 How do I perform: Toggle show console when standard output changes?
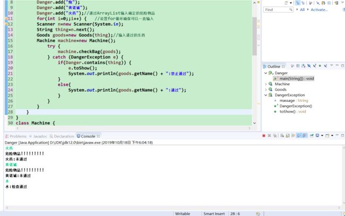(x=299, y=135)
